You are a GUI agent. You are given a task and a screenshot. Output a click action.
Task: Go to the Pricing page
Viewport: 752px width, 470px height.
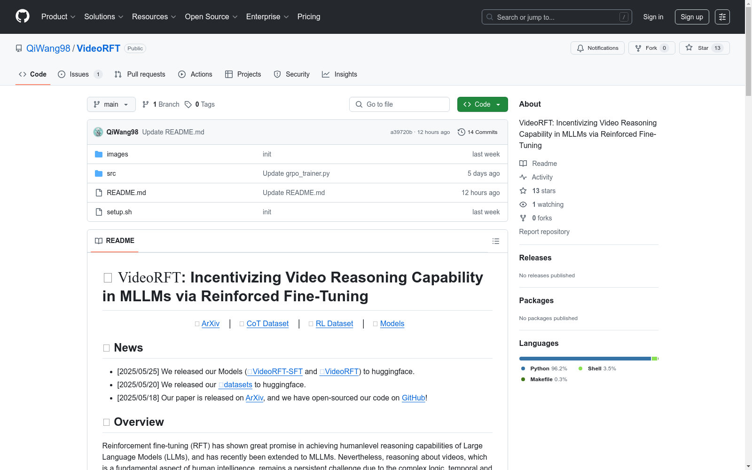309,16
